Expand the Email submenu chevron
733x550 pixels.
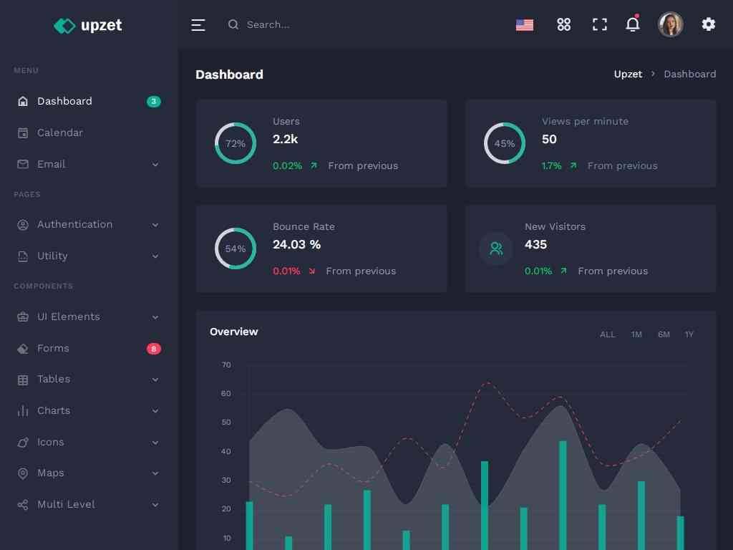tap(155, 165)
